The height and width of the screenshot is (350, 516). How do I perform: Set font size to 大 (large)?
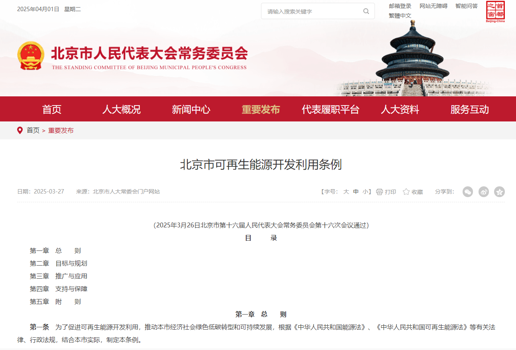[346, 192]
